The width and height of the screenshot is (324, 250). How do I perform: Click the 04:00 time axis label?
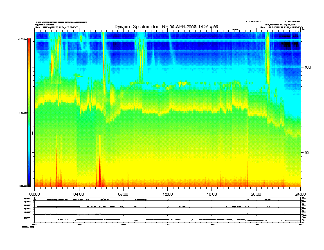(x=79, y=194)
